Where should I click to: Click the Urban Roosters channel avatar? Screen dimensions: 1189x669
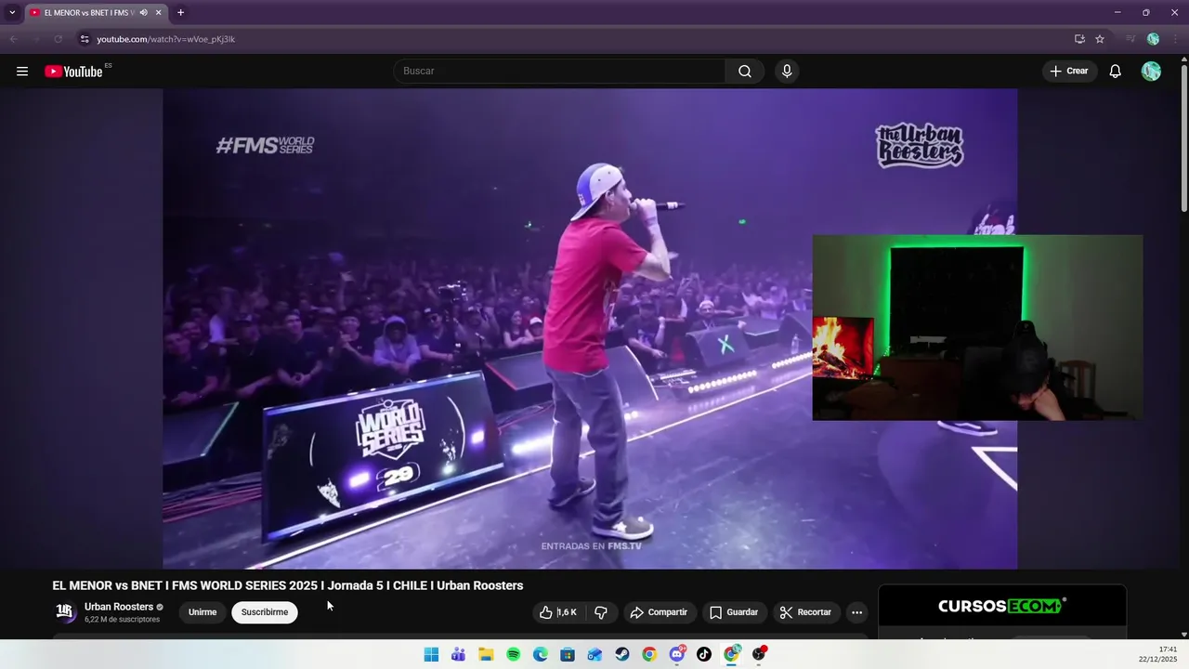(x=65, y=612)
